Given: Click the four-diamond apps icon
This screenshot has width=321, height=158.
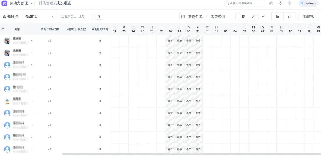Looking at the screenshot, I should [x=280, y=3].
